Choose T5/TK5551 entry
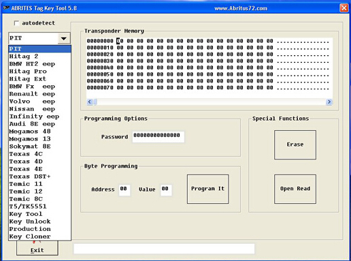Image resolution: width=351 pixels, height=261 pixels. (x=39, y=206)
